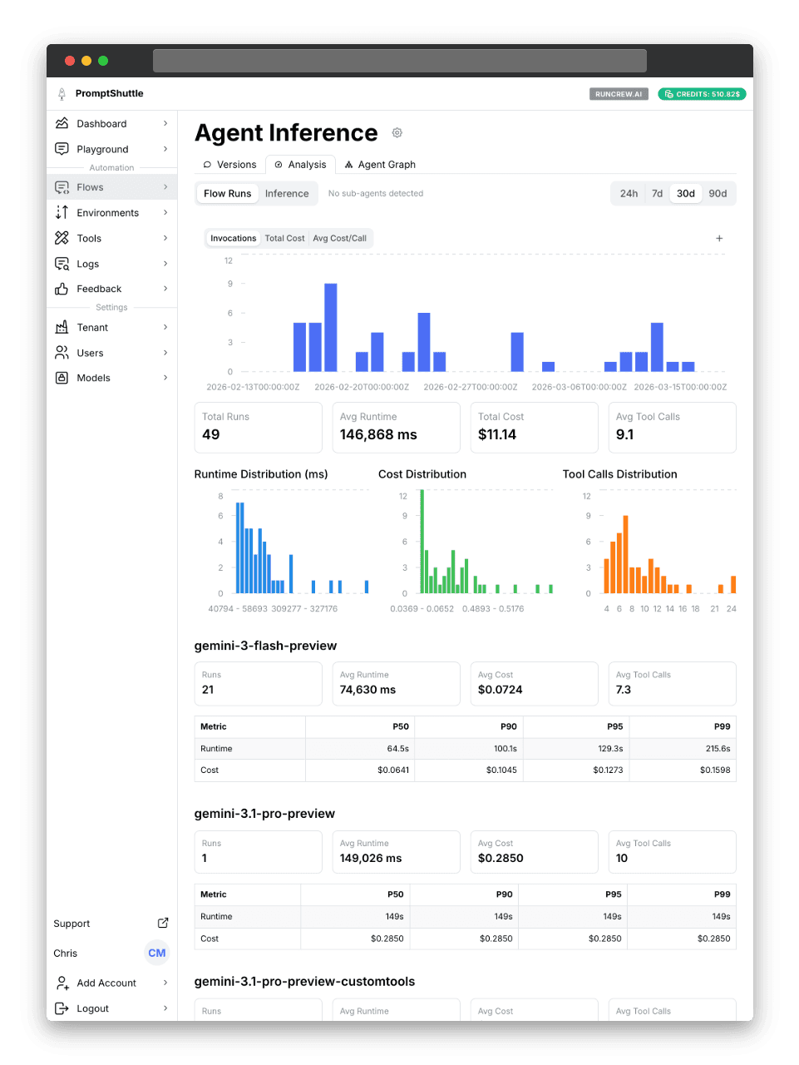This screenshot has width=799, height=1065.
Task: Select the 7d time range
Action: (657, 193)
